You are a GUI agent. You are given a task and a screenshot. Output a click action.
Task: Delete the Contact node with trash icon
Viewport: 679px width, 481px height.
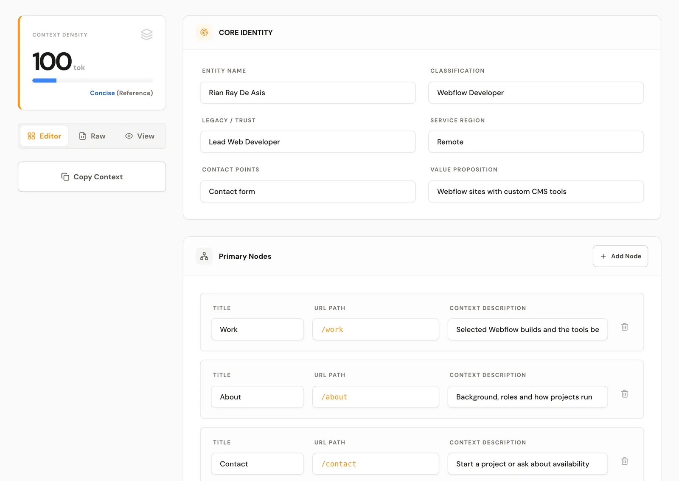625,461
